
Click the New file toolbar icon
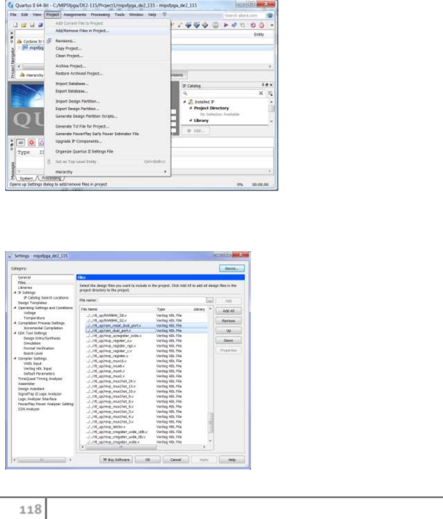[x=16, y=25]
